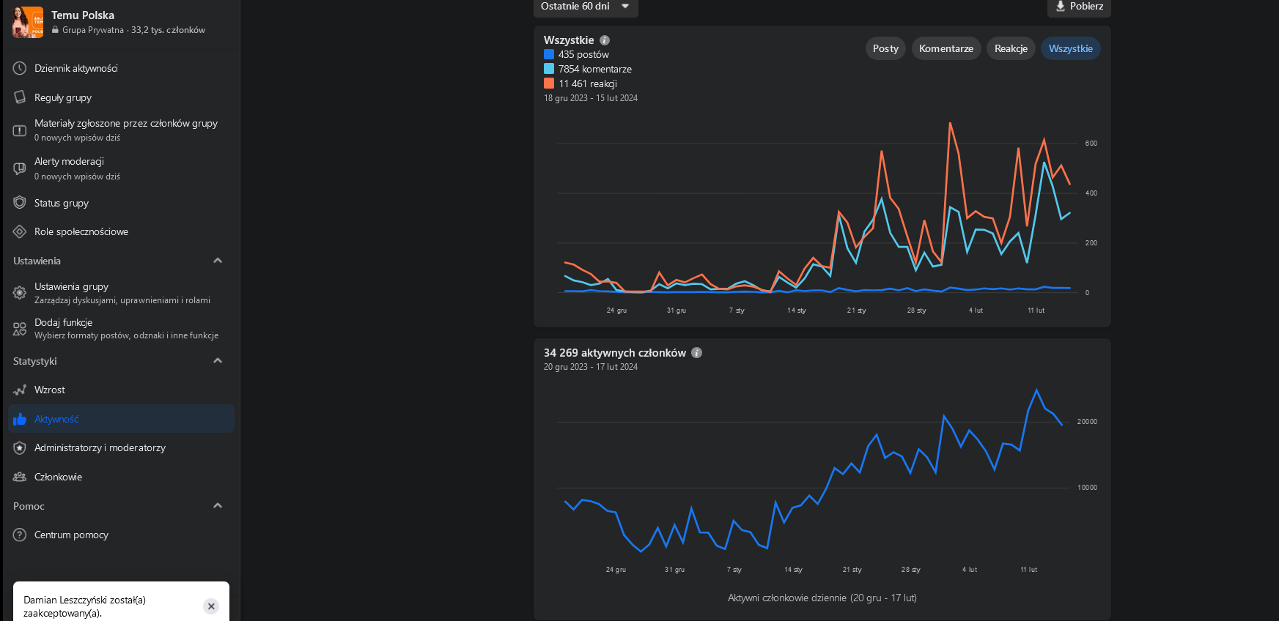Collapse the Pomoc section
The height and width of the screenshot is (621, 1279).
(x=218, y=506)
